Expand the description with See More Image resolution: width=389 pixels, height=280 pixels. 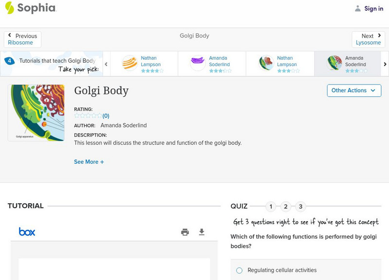click(x=89, y=161)
